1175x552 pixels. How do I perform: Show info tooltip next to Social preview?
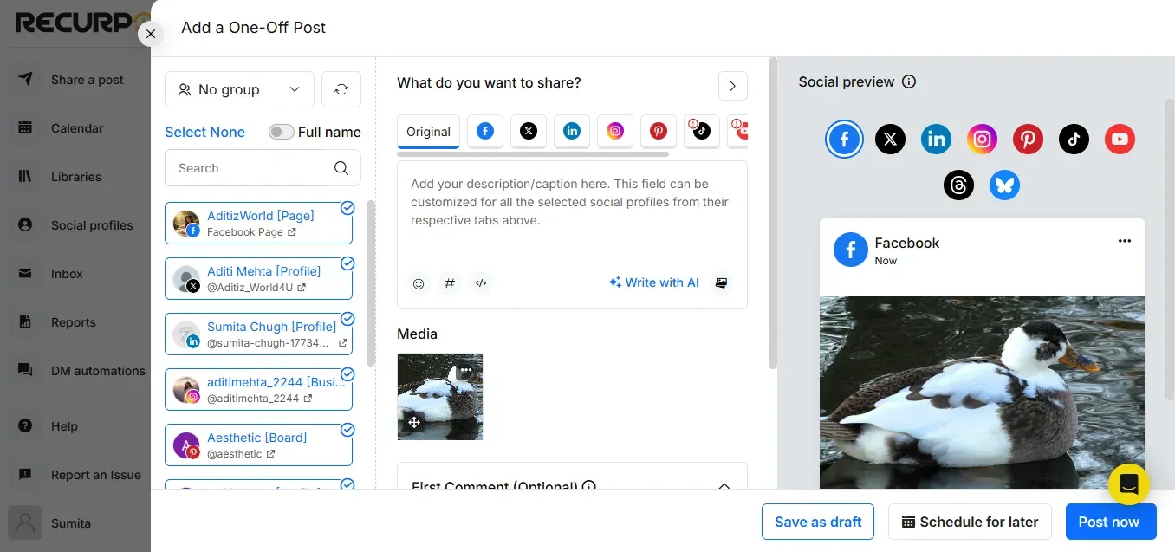(909, 81)
